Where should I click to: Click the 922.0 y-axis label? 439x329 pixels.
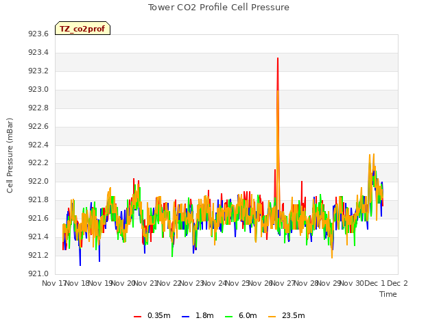38,181
